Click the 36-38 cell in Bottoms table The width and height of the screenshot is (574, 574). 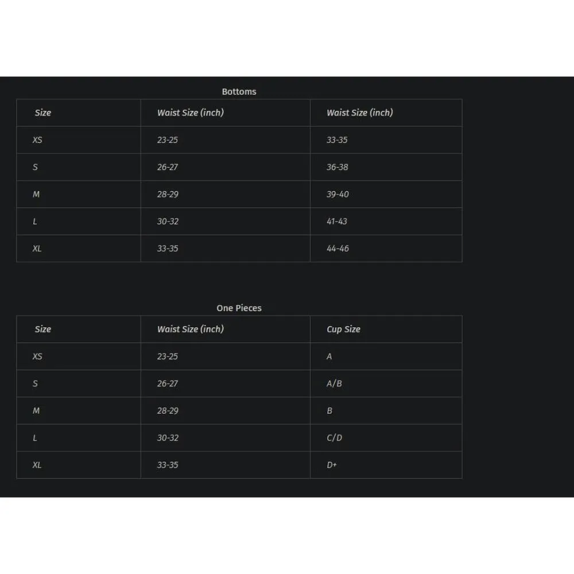[338, 167]
